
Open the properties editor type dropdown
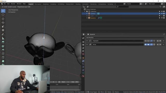tap(84, 34)
